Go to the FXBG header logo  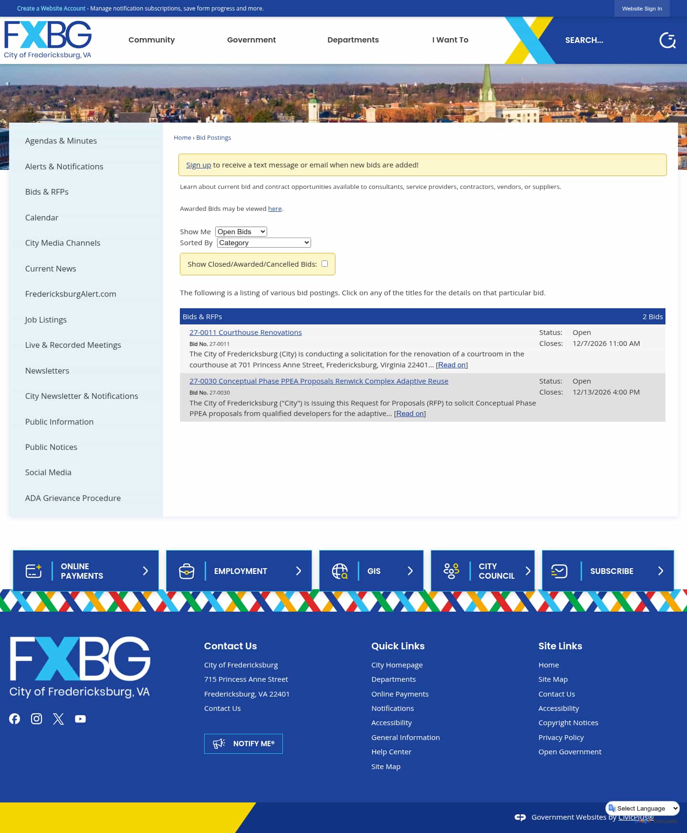(48, 40)
